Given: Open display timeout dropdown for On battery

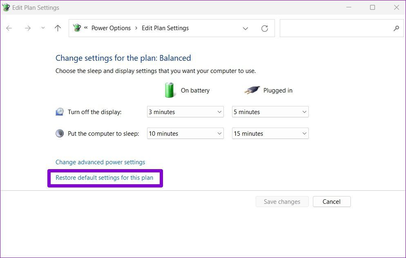Looking at the screenshot, I should pyautogui.click(x=185, y=112).
